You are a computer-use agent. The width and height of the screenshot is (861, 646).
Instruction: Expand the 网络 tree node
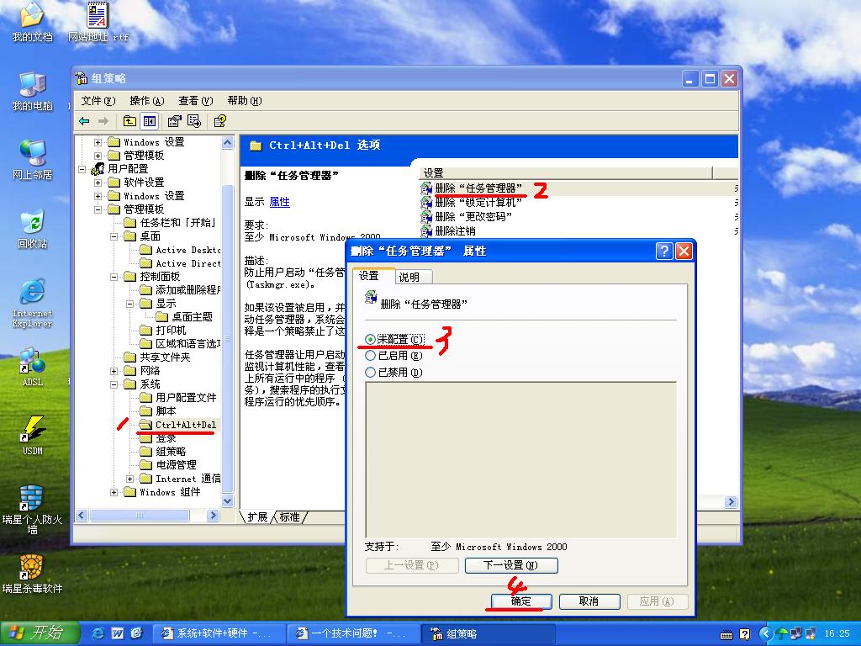tap(114, 371)
